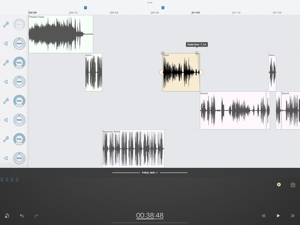Click the fade-out handle on the Host clip

[197, 53]
